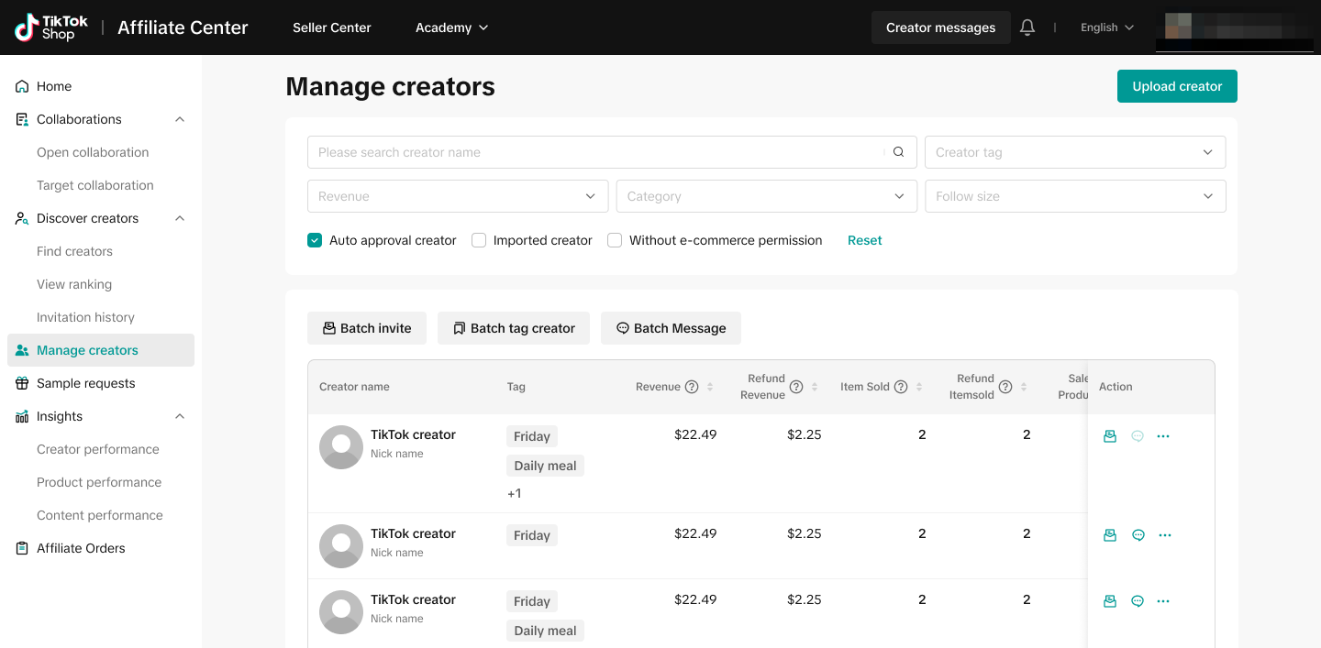The width and height of the screenshot is (1321, 648).
Task: Click Revenue column help icon
Action: [x=692, y=387]
